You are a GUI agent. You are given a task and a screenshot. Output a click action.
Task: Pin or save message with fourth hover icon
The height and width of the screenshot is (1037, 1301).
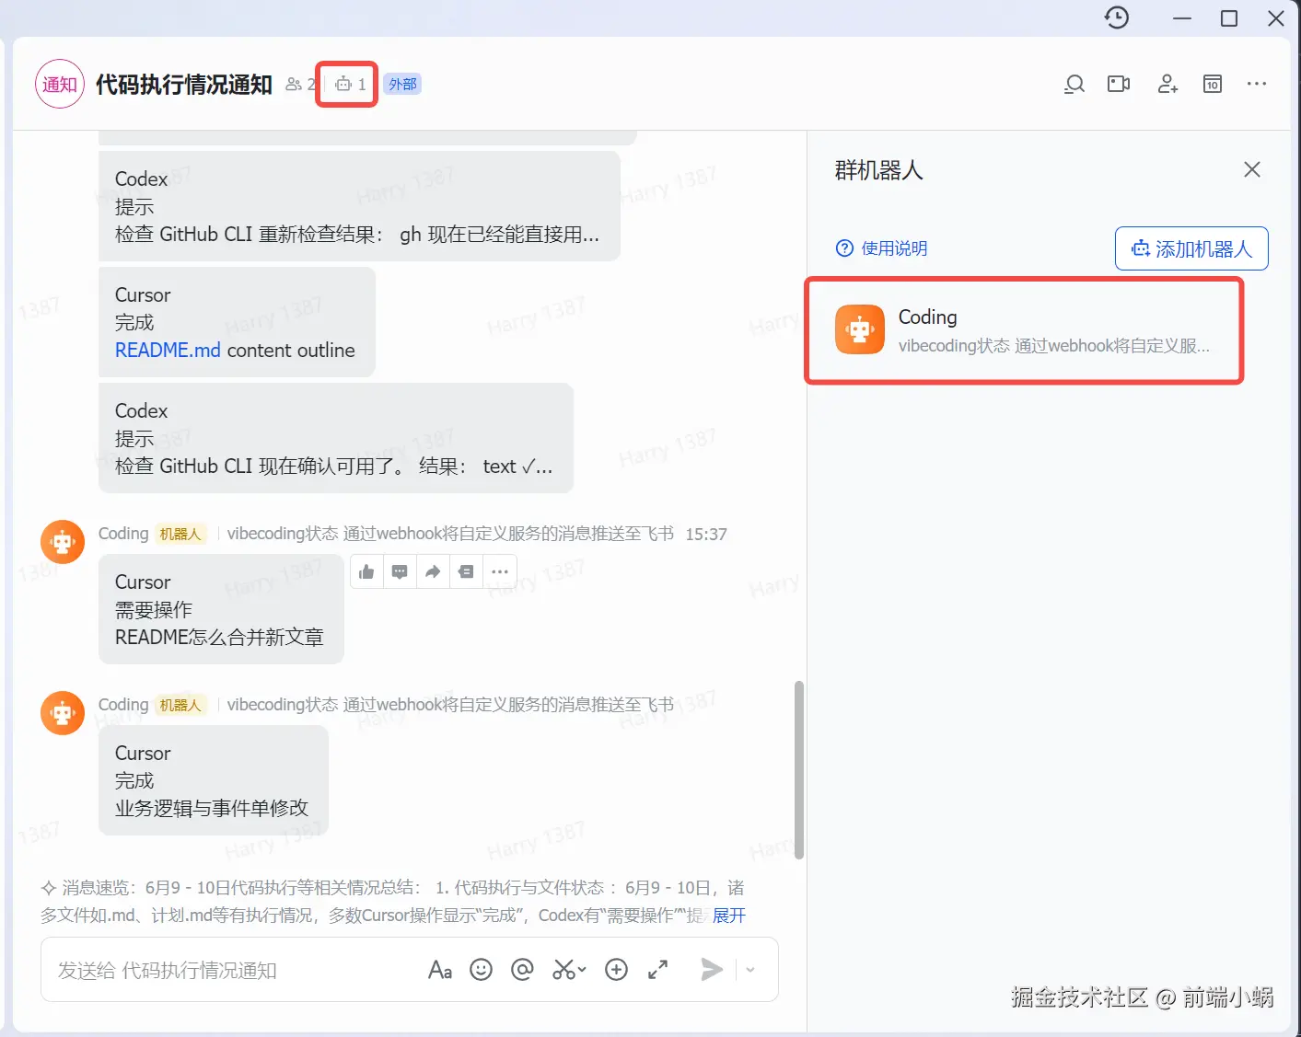[466, 572]
